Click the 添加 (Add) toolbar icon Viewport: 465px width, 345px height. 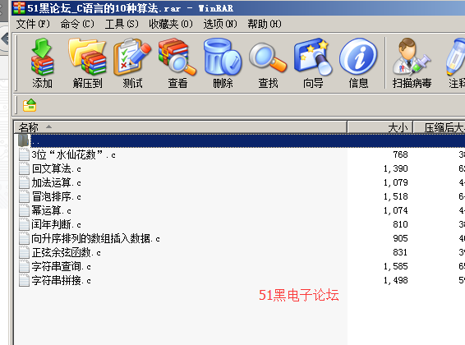[x=42, y=62]
